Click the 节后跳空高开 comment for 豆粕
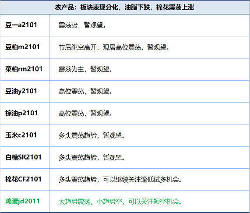 tap(114, 47)
